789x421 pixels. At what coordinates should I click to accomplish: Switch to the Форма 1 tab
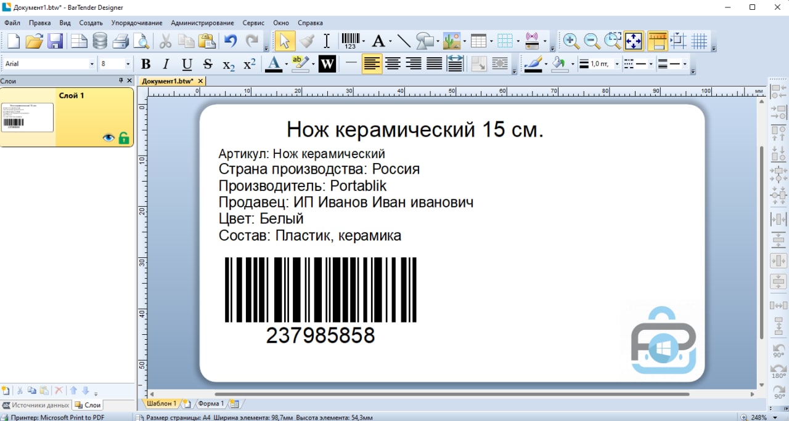211,404
